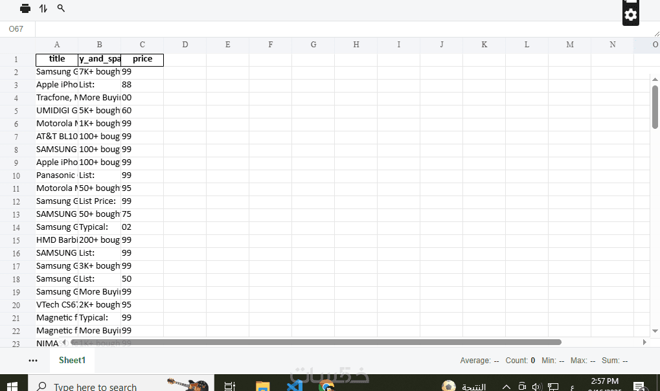660x391 pixels.
Task: Click the Max status entry
Action: 582,361
